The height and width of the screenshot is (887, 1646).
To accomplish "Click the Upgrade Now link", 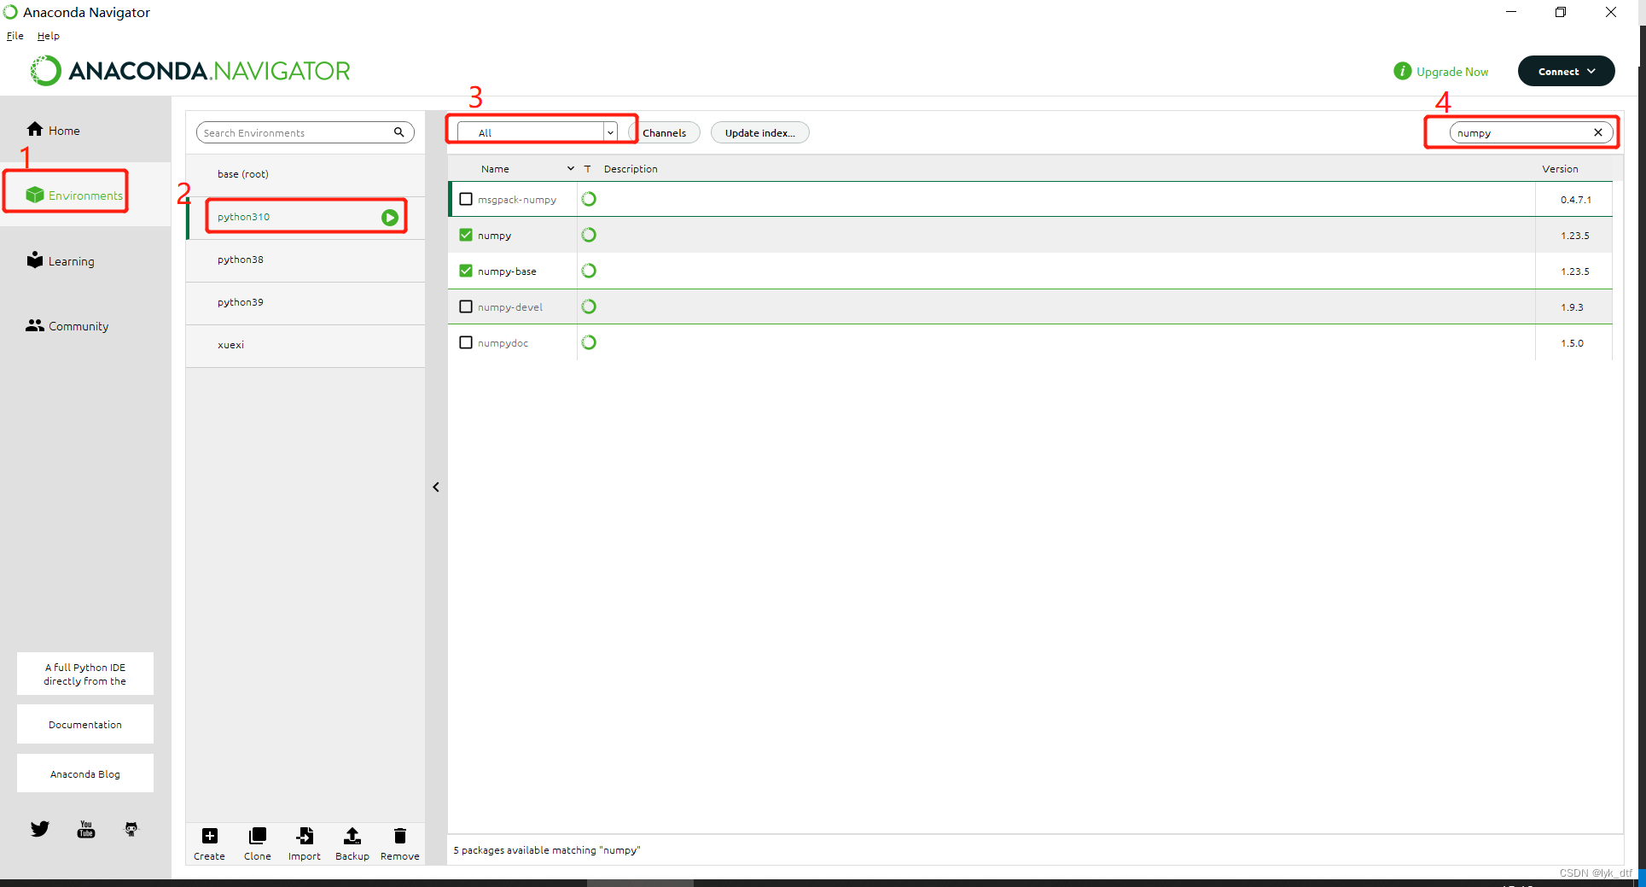I will pos(1452,72).
